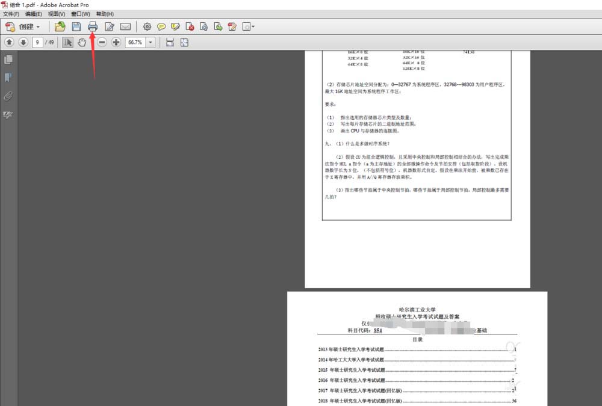Click the 哈尔滨工业大学 heading text
602x406 pixels.
click(x=417, y=310)
